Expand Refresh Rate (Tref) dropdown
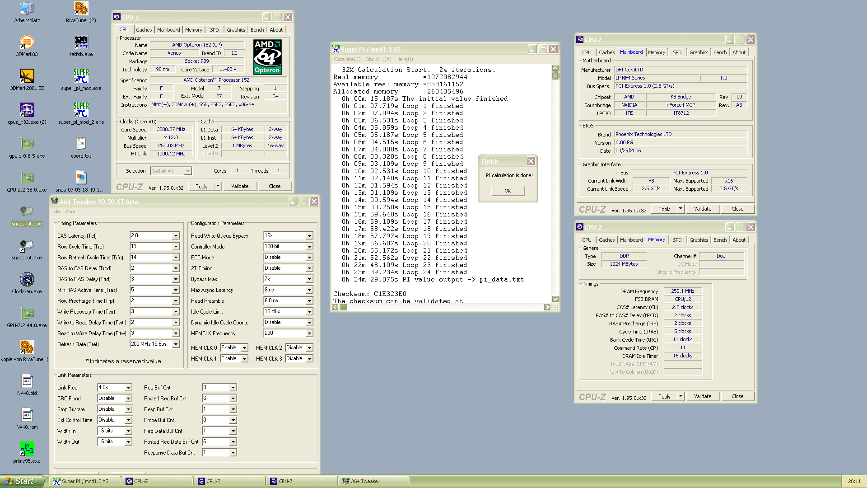Screen dimensions: 867x488 pyautogui.click(x=176, y=344)
